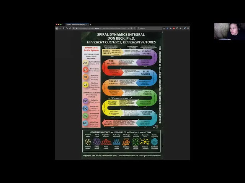The height and width of the screenshot is (183, 245).
Task: Click the copyright line at the poster bottom
Action: click(x=122, y=156)
